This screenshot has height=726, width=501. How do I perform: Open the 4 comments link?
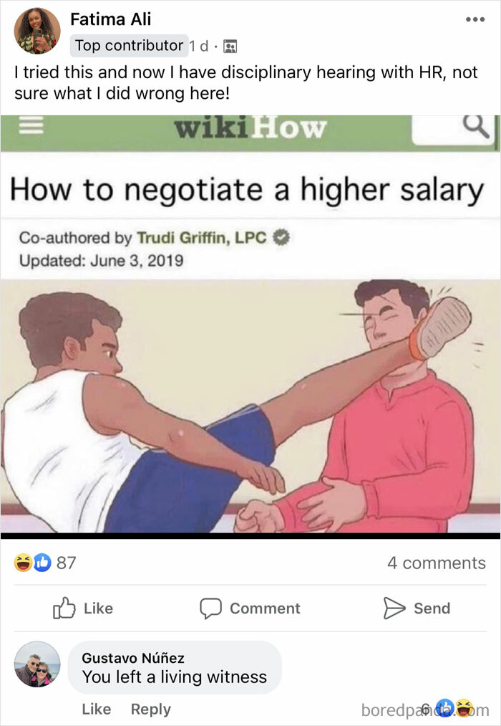point(437,563)
